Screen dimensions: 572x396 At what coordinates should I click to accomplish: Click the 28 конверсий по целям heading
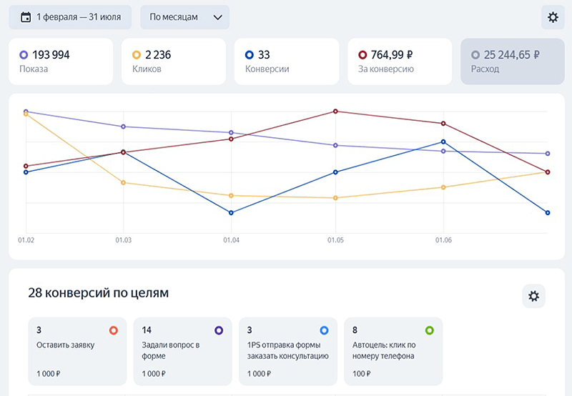[x=98, y=292]
